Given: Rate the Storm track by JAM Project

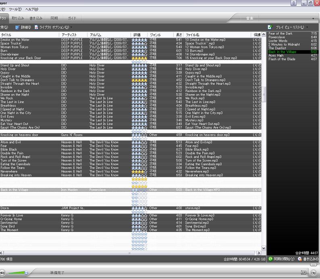Looking at the screenshot, I should tap(139, 208).
